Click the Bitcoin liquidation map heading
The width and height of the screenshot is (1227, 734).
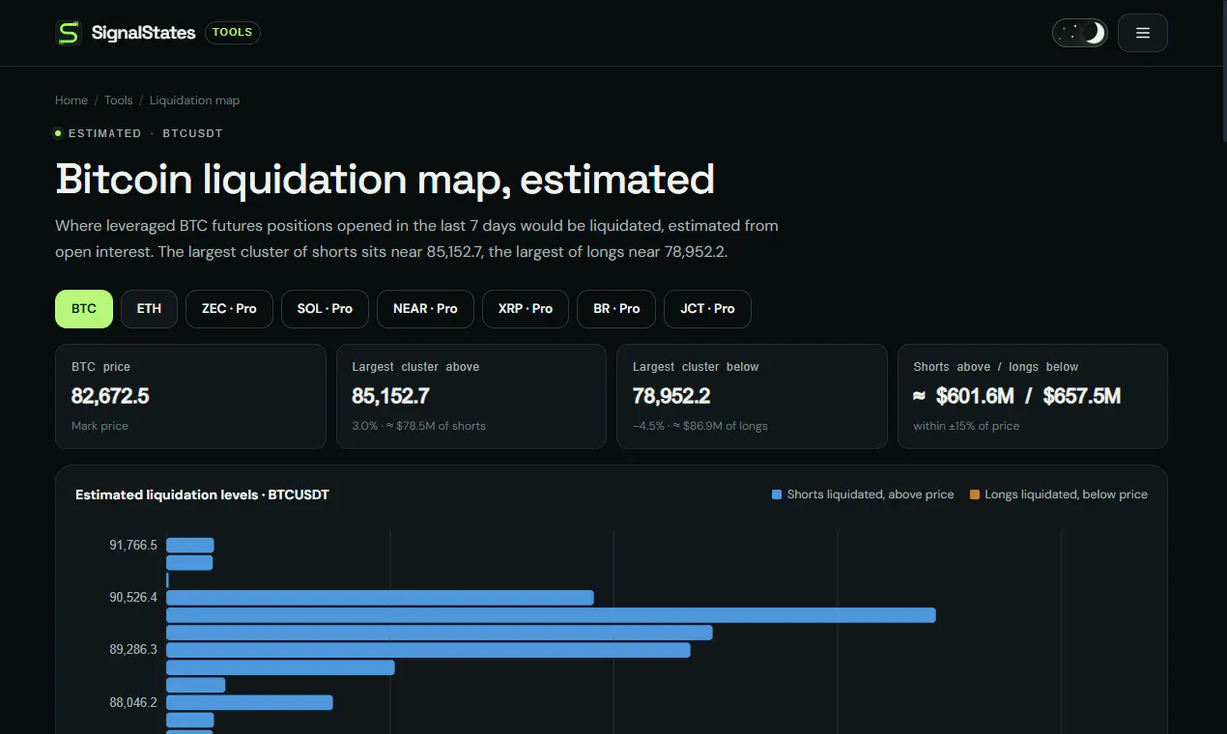coord(385,180)
